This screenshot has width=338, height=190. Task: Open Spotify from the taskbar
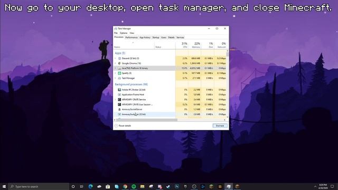click(134, 186)
